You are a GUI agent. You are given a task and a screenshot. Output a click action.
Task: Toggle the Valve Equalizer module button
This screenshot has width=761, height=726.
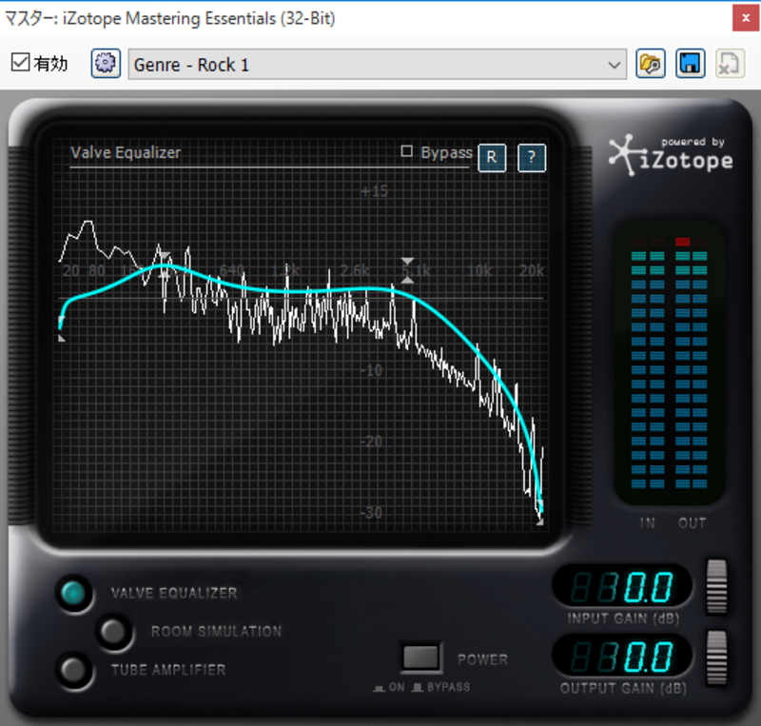click(x=74, y=593)
